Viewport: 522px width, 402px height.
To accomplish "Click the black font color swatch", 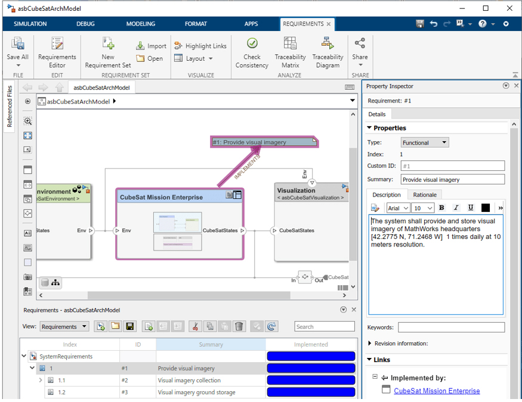I will tap(485, 208).
